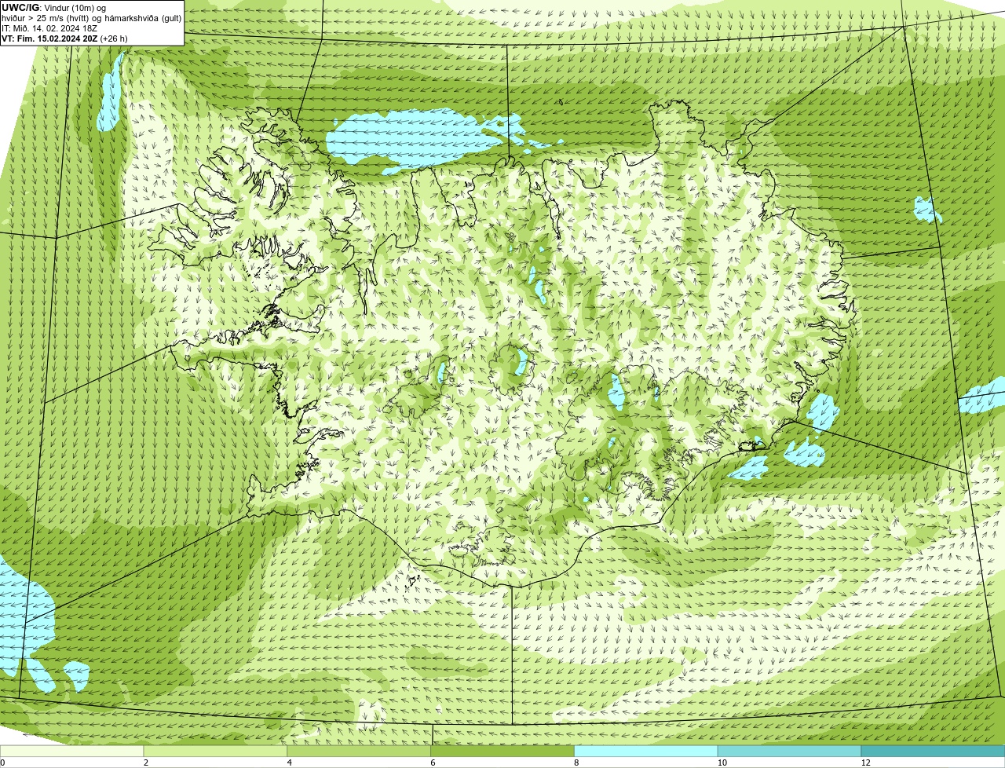This screenshot has height=768, width=1005.
Task: Click the 6–8 m/s dark green legend swatch
Action: (502, 751)
